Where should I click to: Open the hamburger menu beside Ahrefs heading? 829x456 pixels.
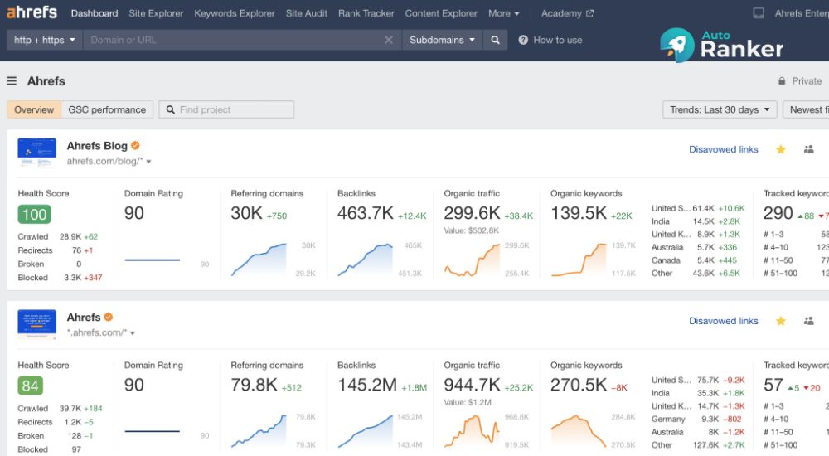point(12,81)
